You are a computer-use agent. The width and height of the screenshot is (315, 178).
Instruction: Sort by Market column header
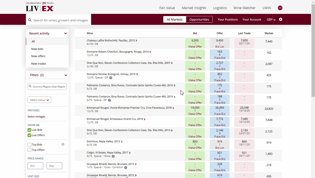pyautogui.click(x=269, y=33)
